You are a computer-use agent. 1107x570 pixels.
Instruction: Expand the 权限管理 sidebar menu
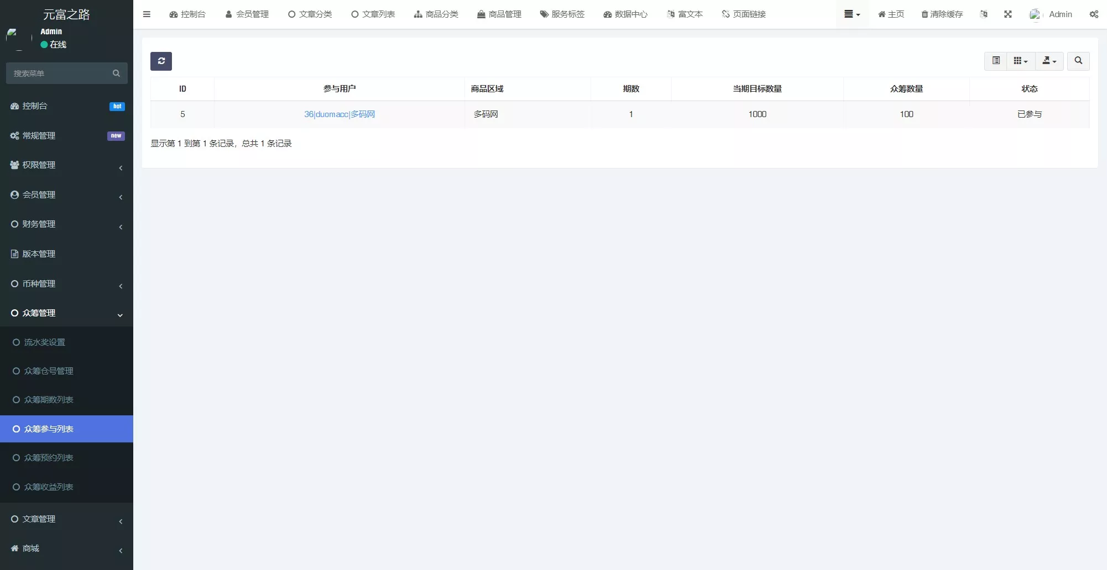click(66, 165)
